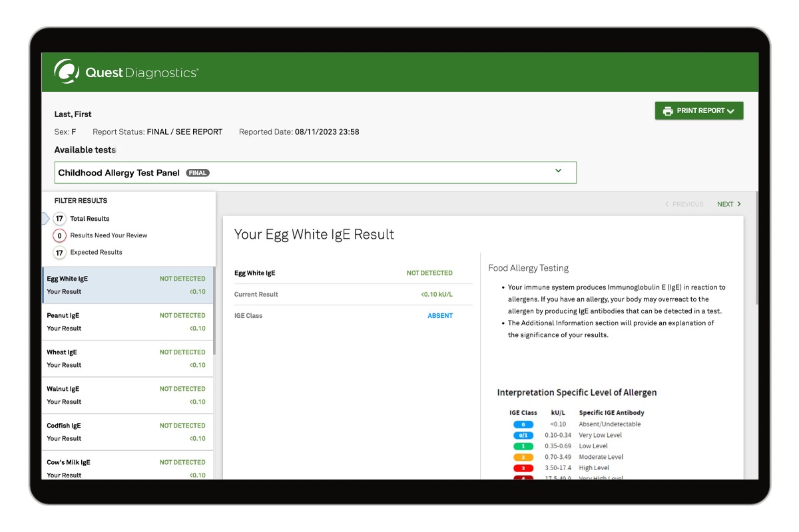Select the Egg White IgE result
The height and width of the screenshot is (532, 799).
127,285
